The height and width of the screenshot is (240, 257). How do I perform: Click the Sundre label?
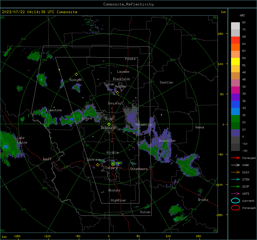pyautogui.click(x=87, y=118)
